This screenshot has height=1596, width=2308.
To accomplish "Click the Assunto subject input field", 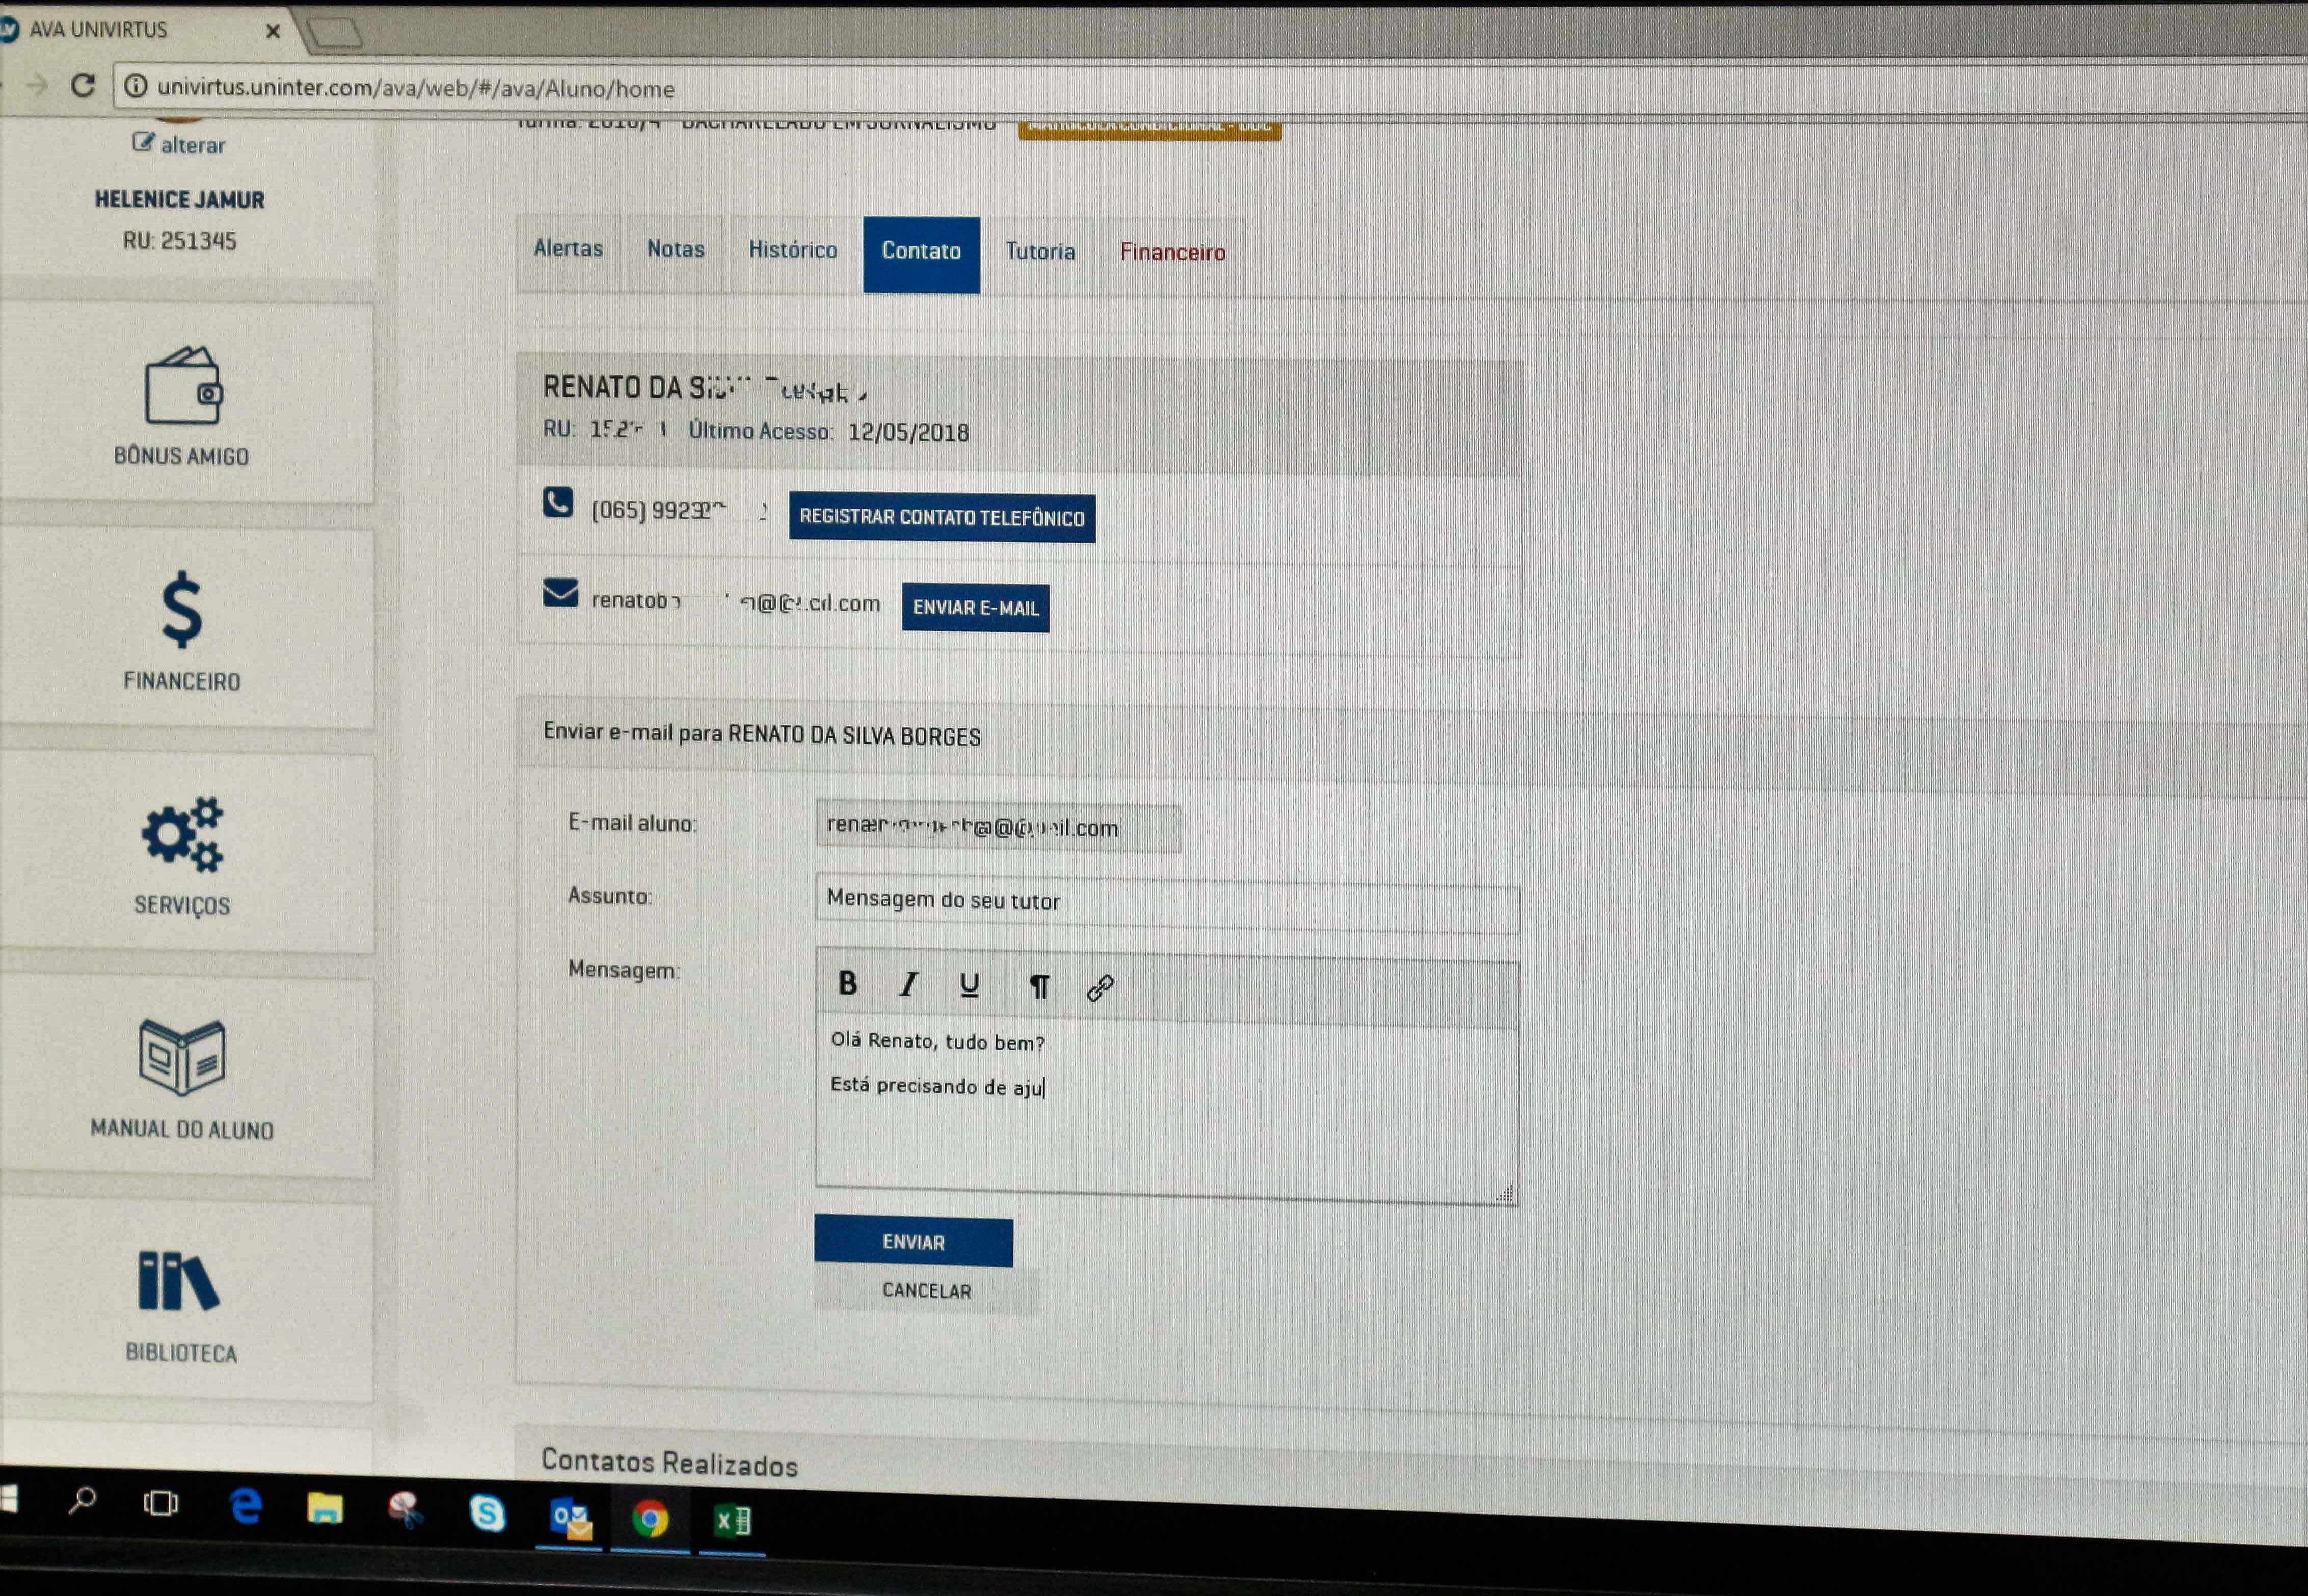I will click(1167, 903).
